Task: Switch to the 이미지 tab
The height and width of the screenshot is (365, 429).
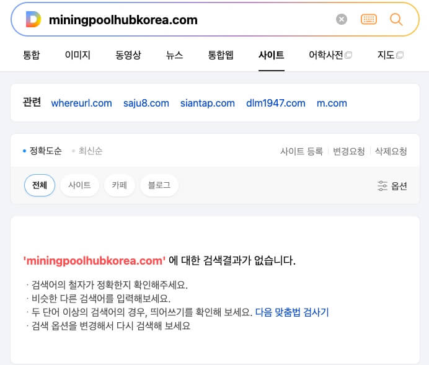Action: 77,55
